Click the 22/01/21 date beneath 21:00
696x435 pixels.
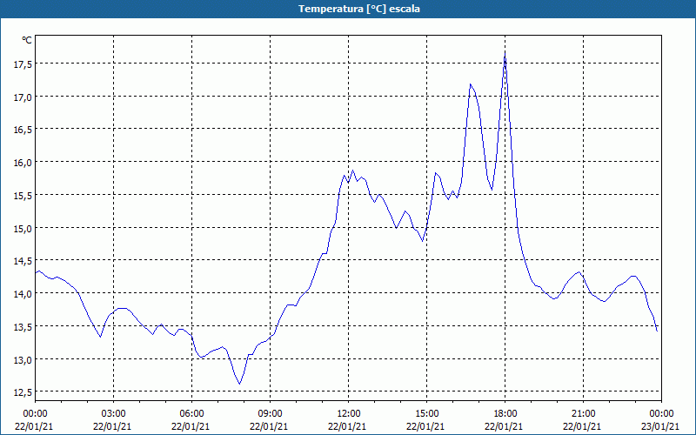582,426
